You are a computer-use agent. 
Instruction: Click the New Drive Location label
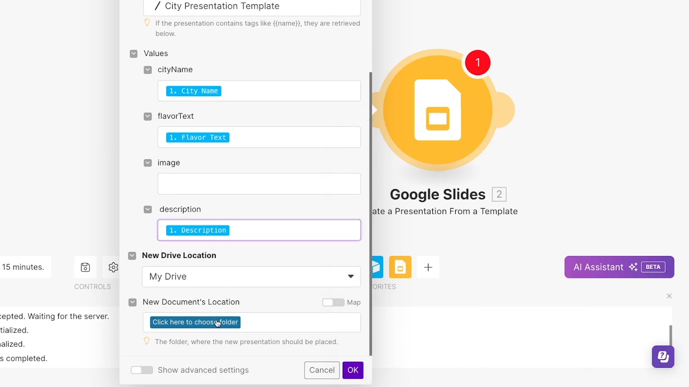click(x=179, y=255)
